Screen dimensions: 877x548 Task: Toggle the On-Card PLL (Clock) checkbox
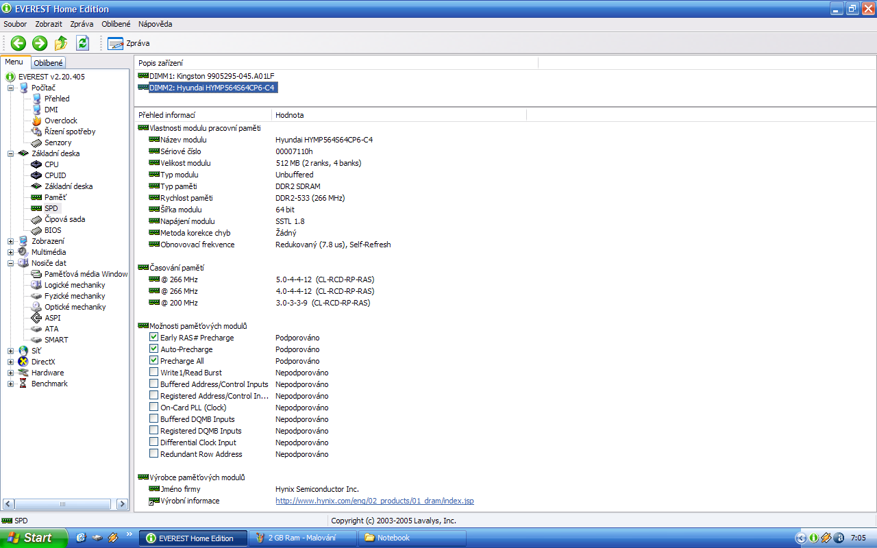(x=153, y=408)
